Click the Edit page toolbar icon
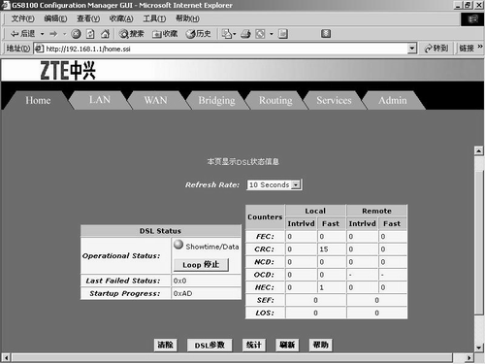Image resolution: width=485 pixels, height=364 pixels. [260, 34]
